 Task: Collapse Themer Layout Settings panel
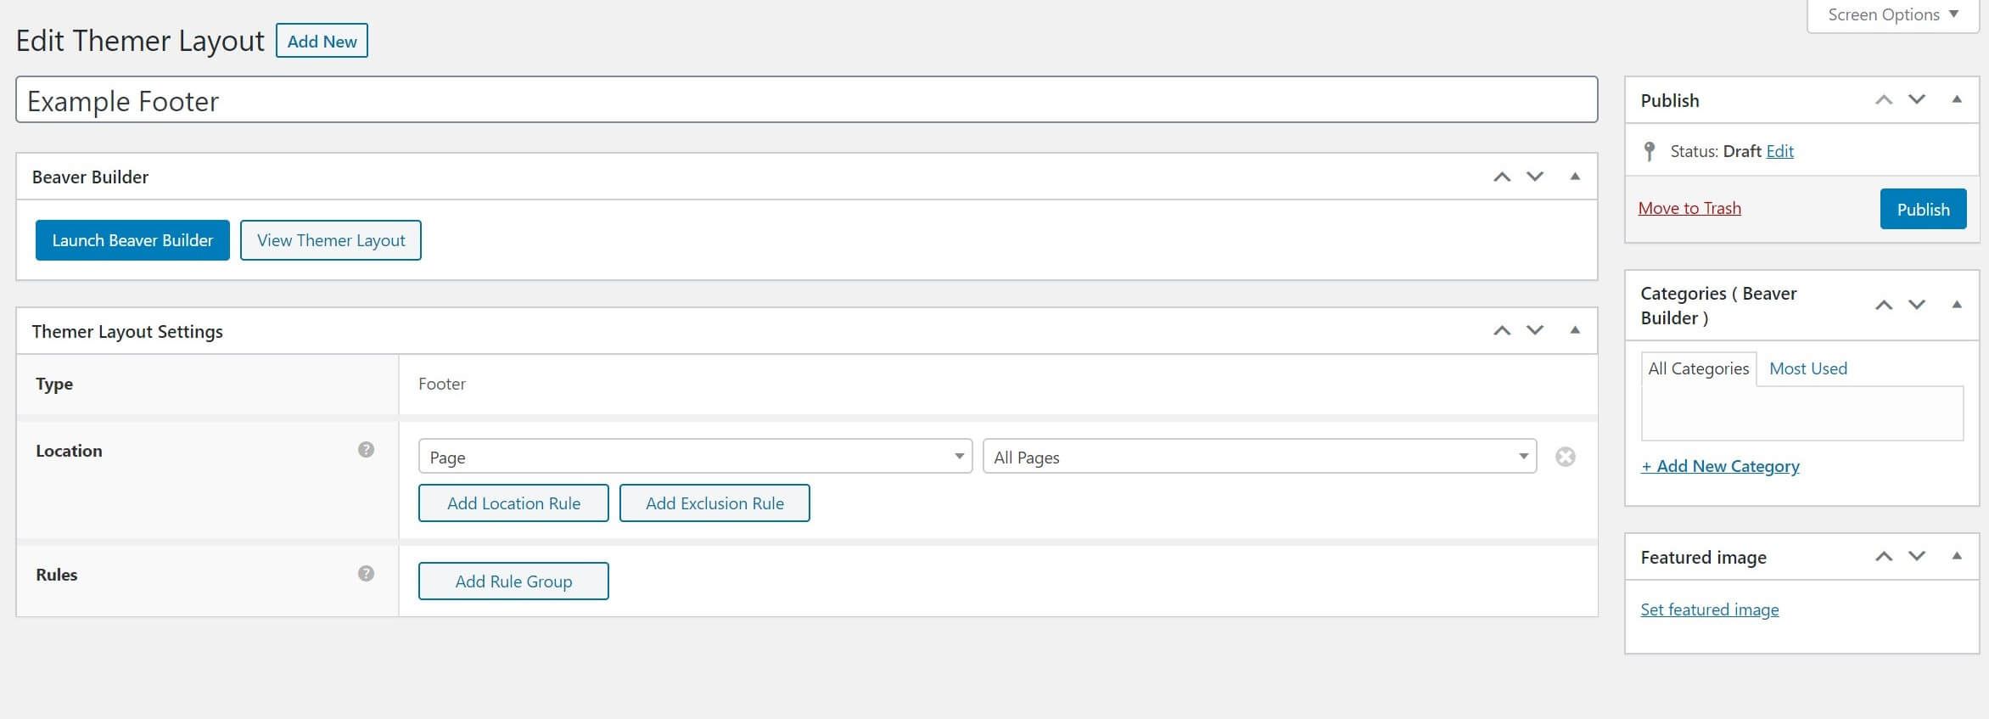pyautogui.click(x=1575, y=330)
